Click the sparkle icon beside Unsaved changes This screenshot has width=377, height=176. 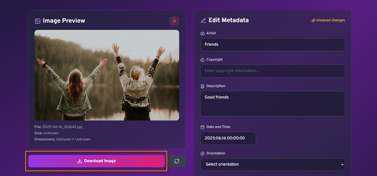(313, 20)
